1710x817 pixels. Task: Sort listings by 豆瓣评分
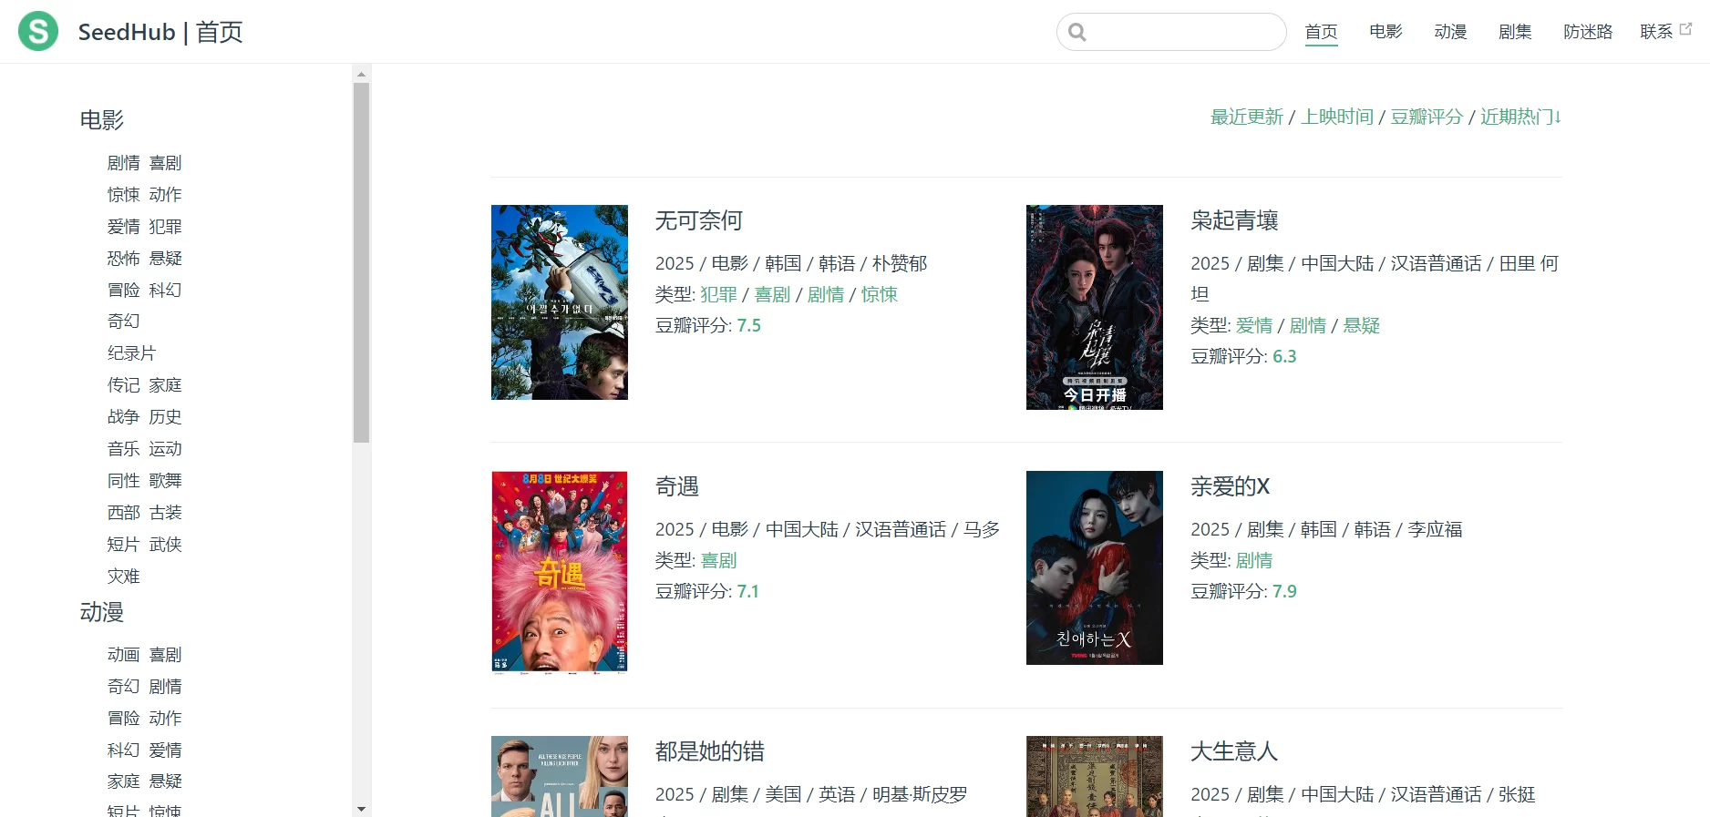[x=1426, y=117]
